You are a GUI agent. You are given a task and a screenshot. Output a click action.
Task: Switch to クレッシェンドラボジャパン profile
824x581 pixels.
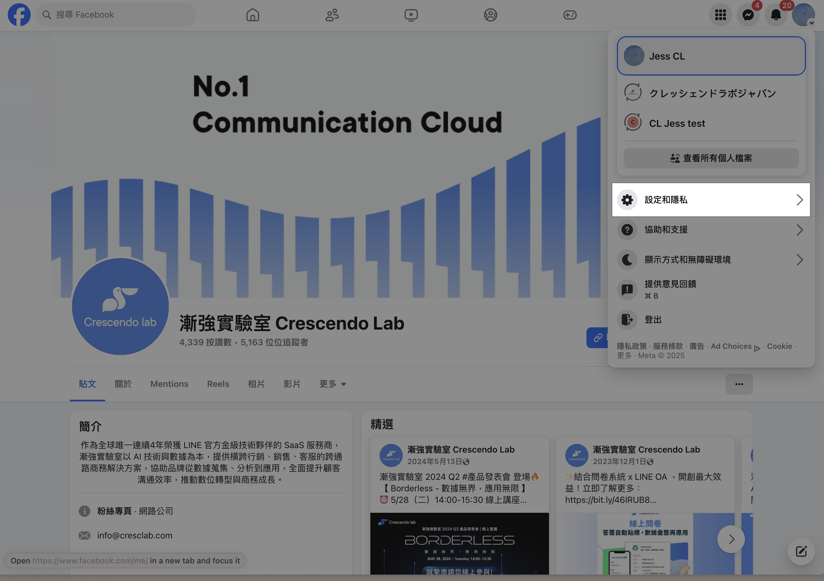pos(711,93)
